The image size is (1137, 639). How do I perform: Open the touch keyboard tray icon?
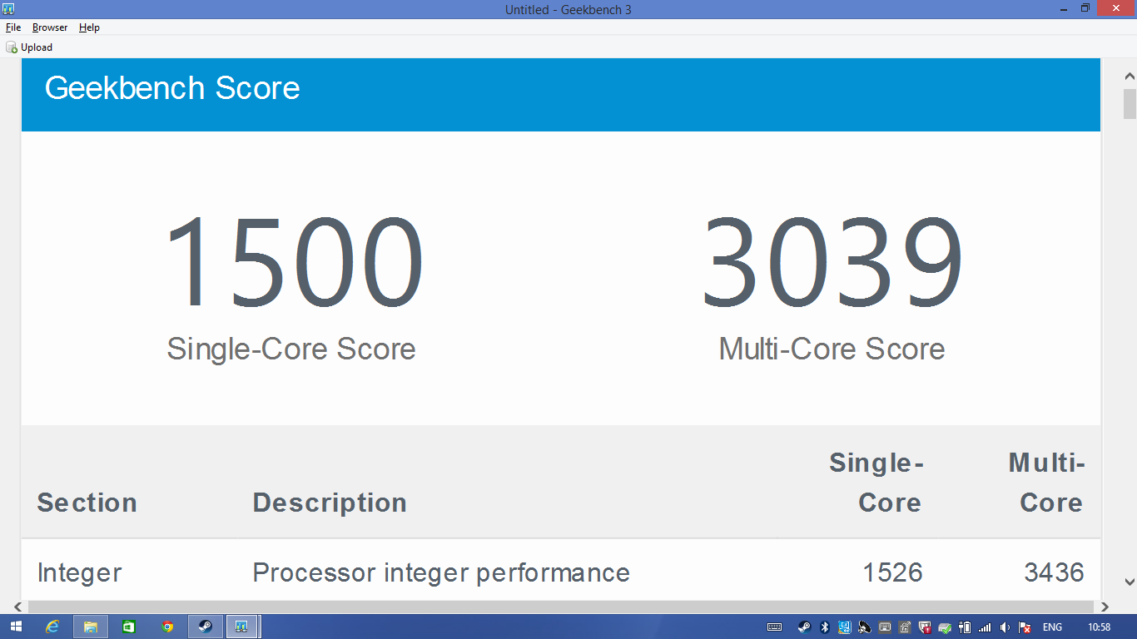point(774,627)
